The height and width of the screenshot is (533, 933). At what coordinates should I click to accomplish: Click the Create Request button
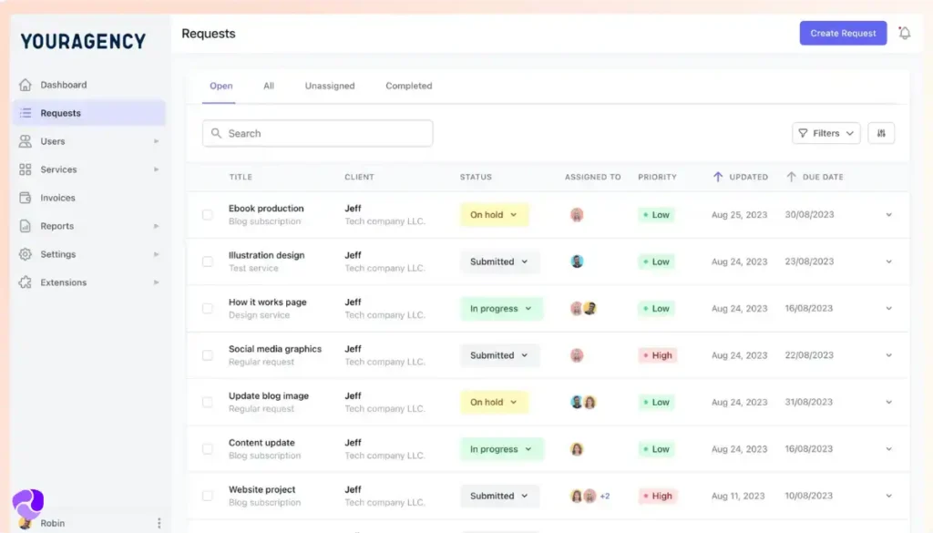pos(842,32)
